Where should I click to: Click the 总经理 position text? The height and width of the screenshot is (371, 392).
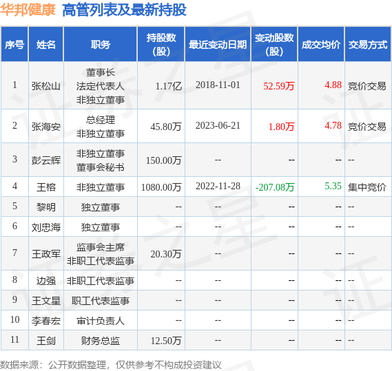point(101,120)
